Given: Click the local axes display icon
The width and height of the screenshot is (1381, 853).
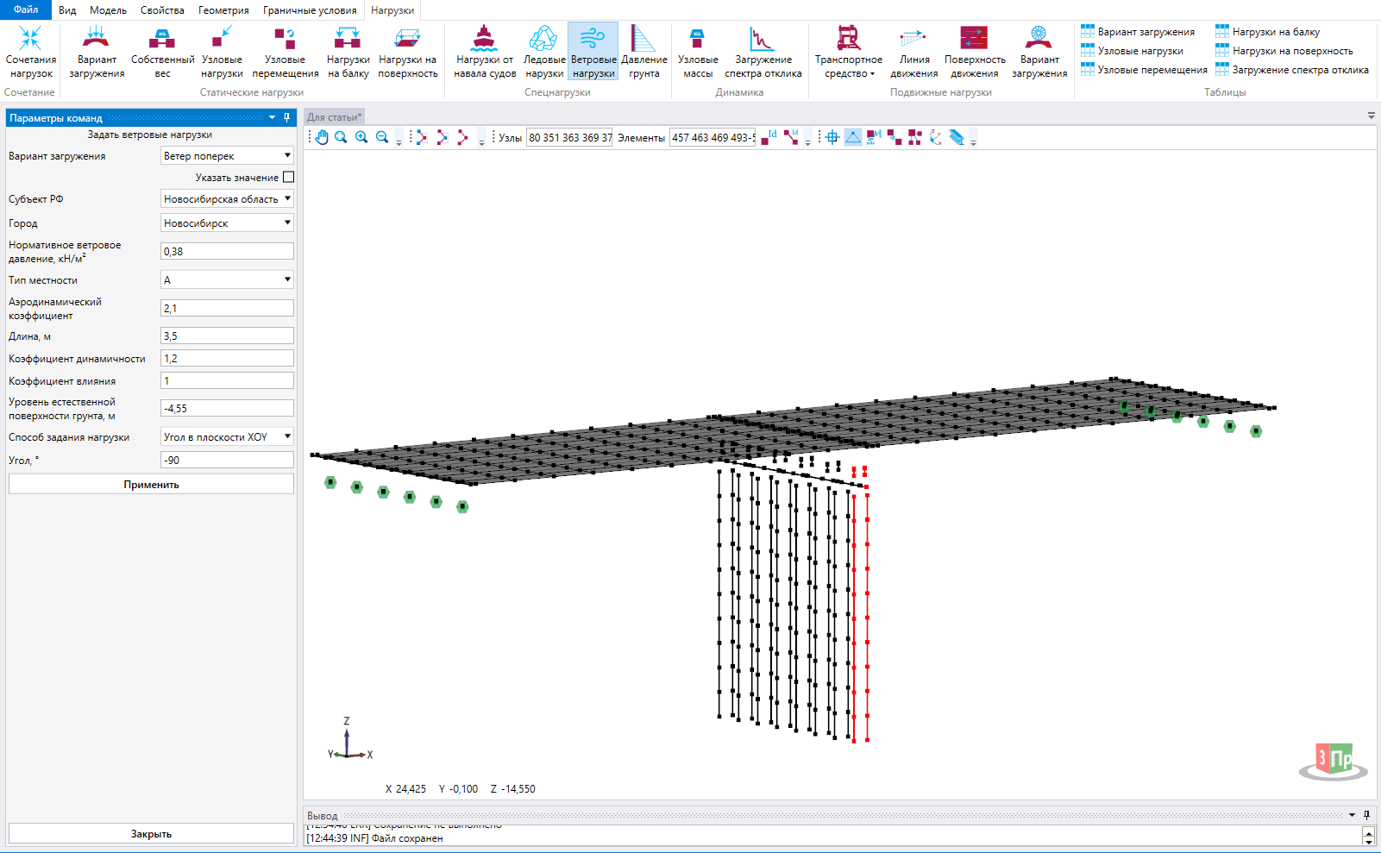Looking at the screenshot, I should (x=936, y=137).
